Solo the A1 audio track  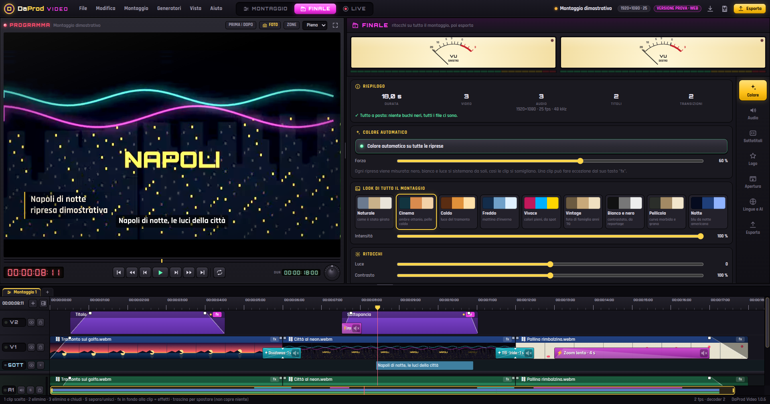pyautogui.click(x=30, y=390)
